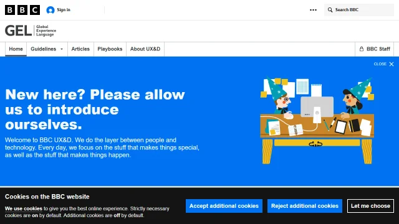The height and width of the screenshot is (224, 399).
Task: Open the Articles tab
Action: [80, 49]
